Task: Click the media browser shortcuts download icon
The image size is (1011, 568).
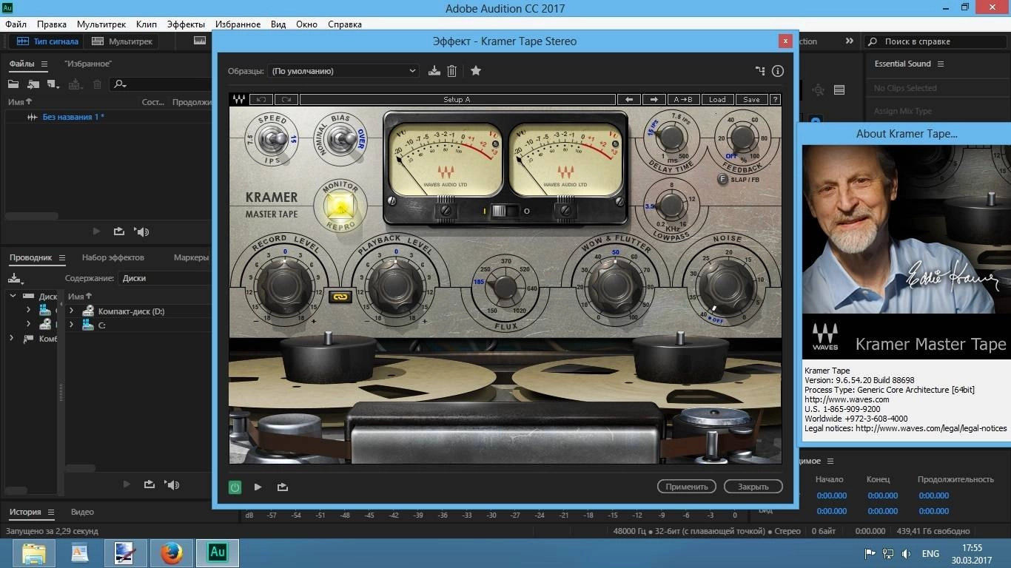Action: 15,279
